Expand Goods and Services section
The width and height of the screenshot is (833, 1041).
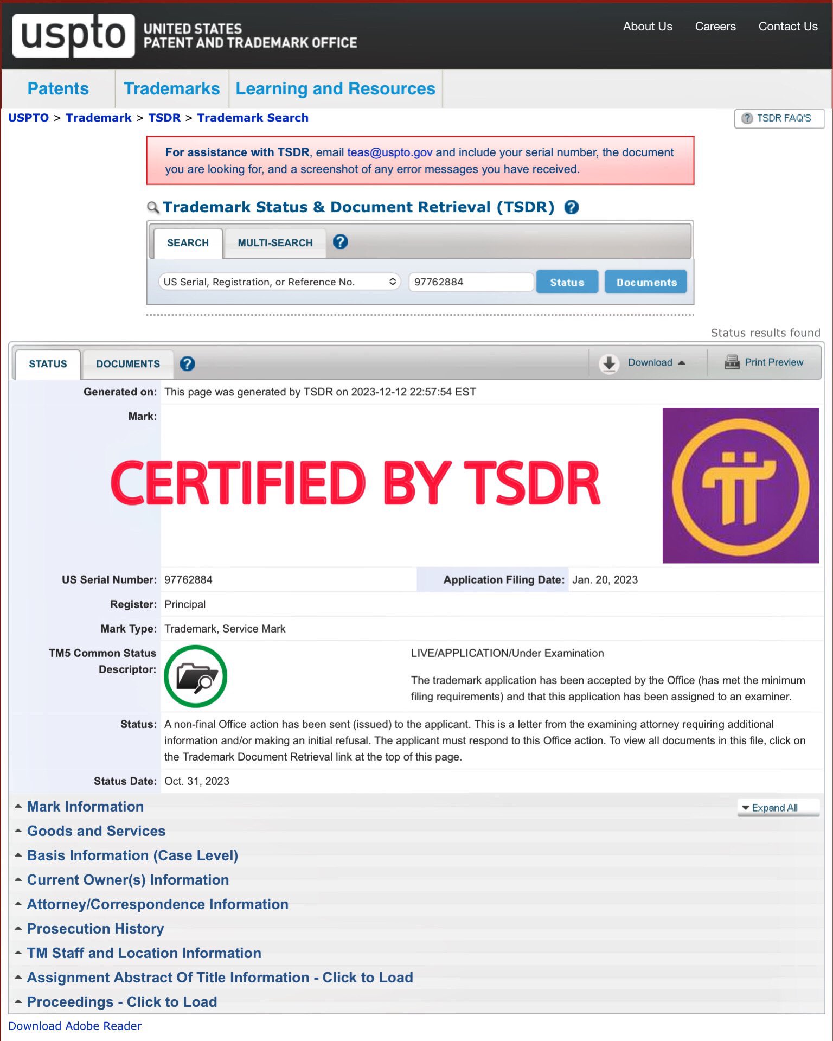(96, 831)
